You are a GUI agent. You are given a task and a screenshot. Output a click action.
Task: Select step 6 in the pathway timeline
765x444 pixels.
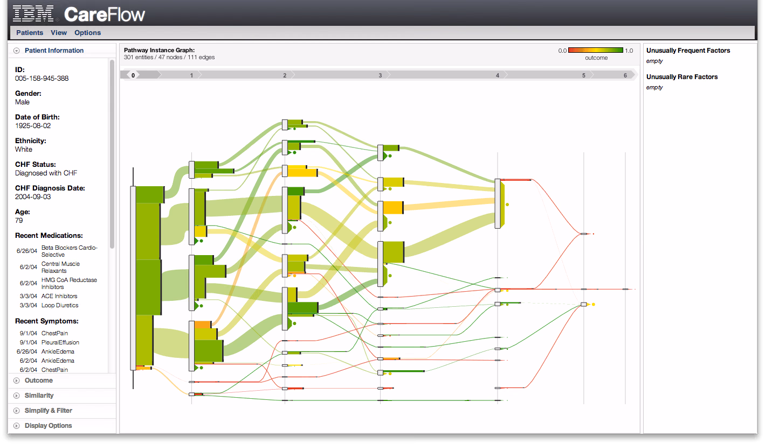click(x=625, y=75)
